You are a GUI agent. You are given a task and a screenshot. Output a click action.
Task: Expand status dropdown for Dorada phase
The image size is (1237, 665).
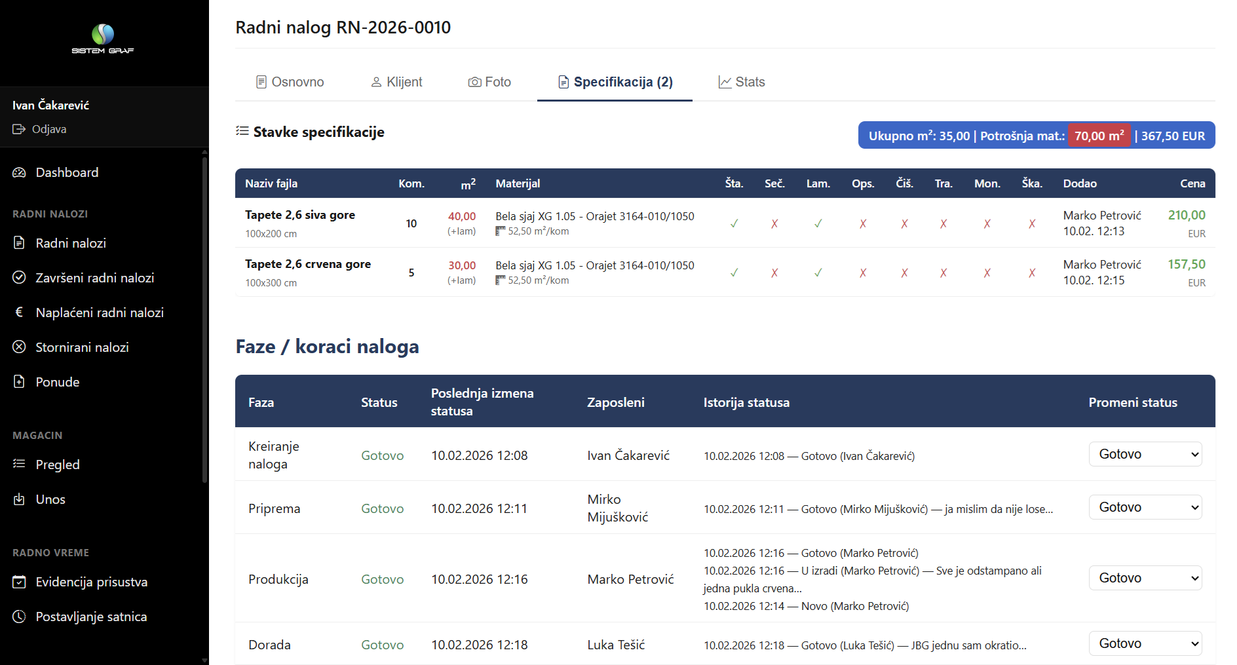pyautogui.click(x=1145, y=643)
